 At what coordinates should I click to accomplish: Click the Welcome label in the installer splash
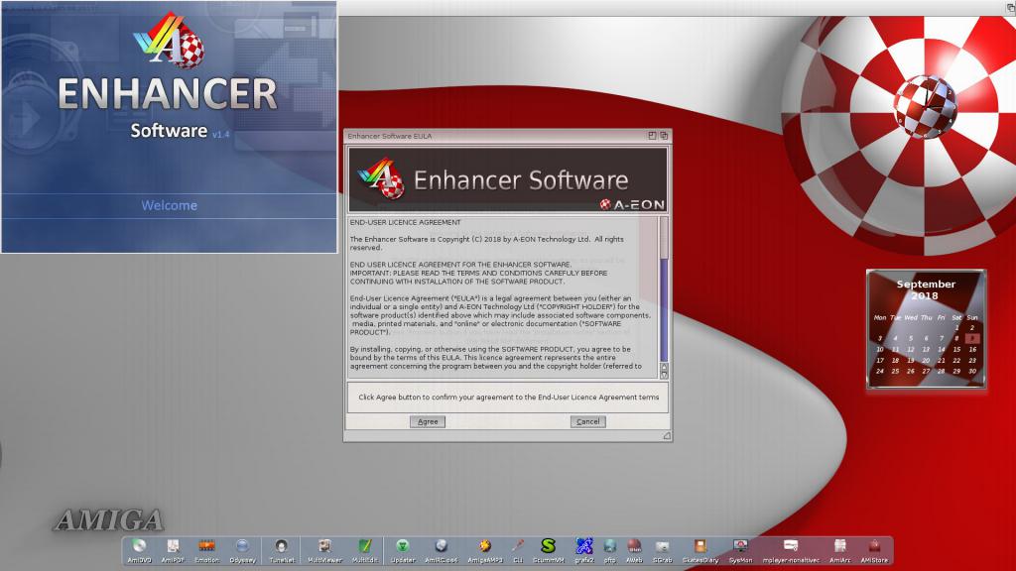169,205
